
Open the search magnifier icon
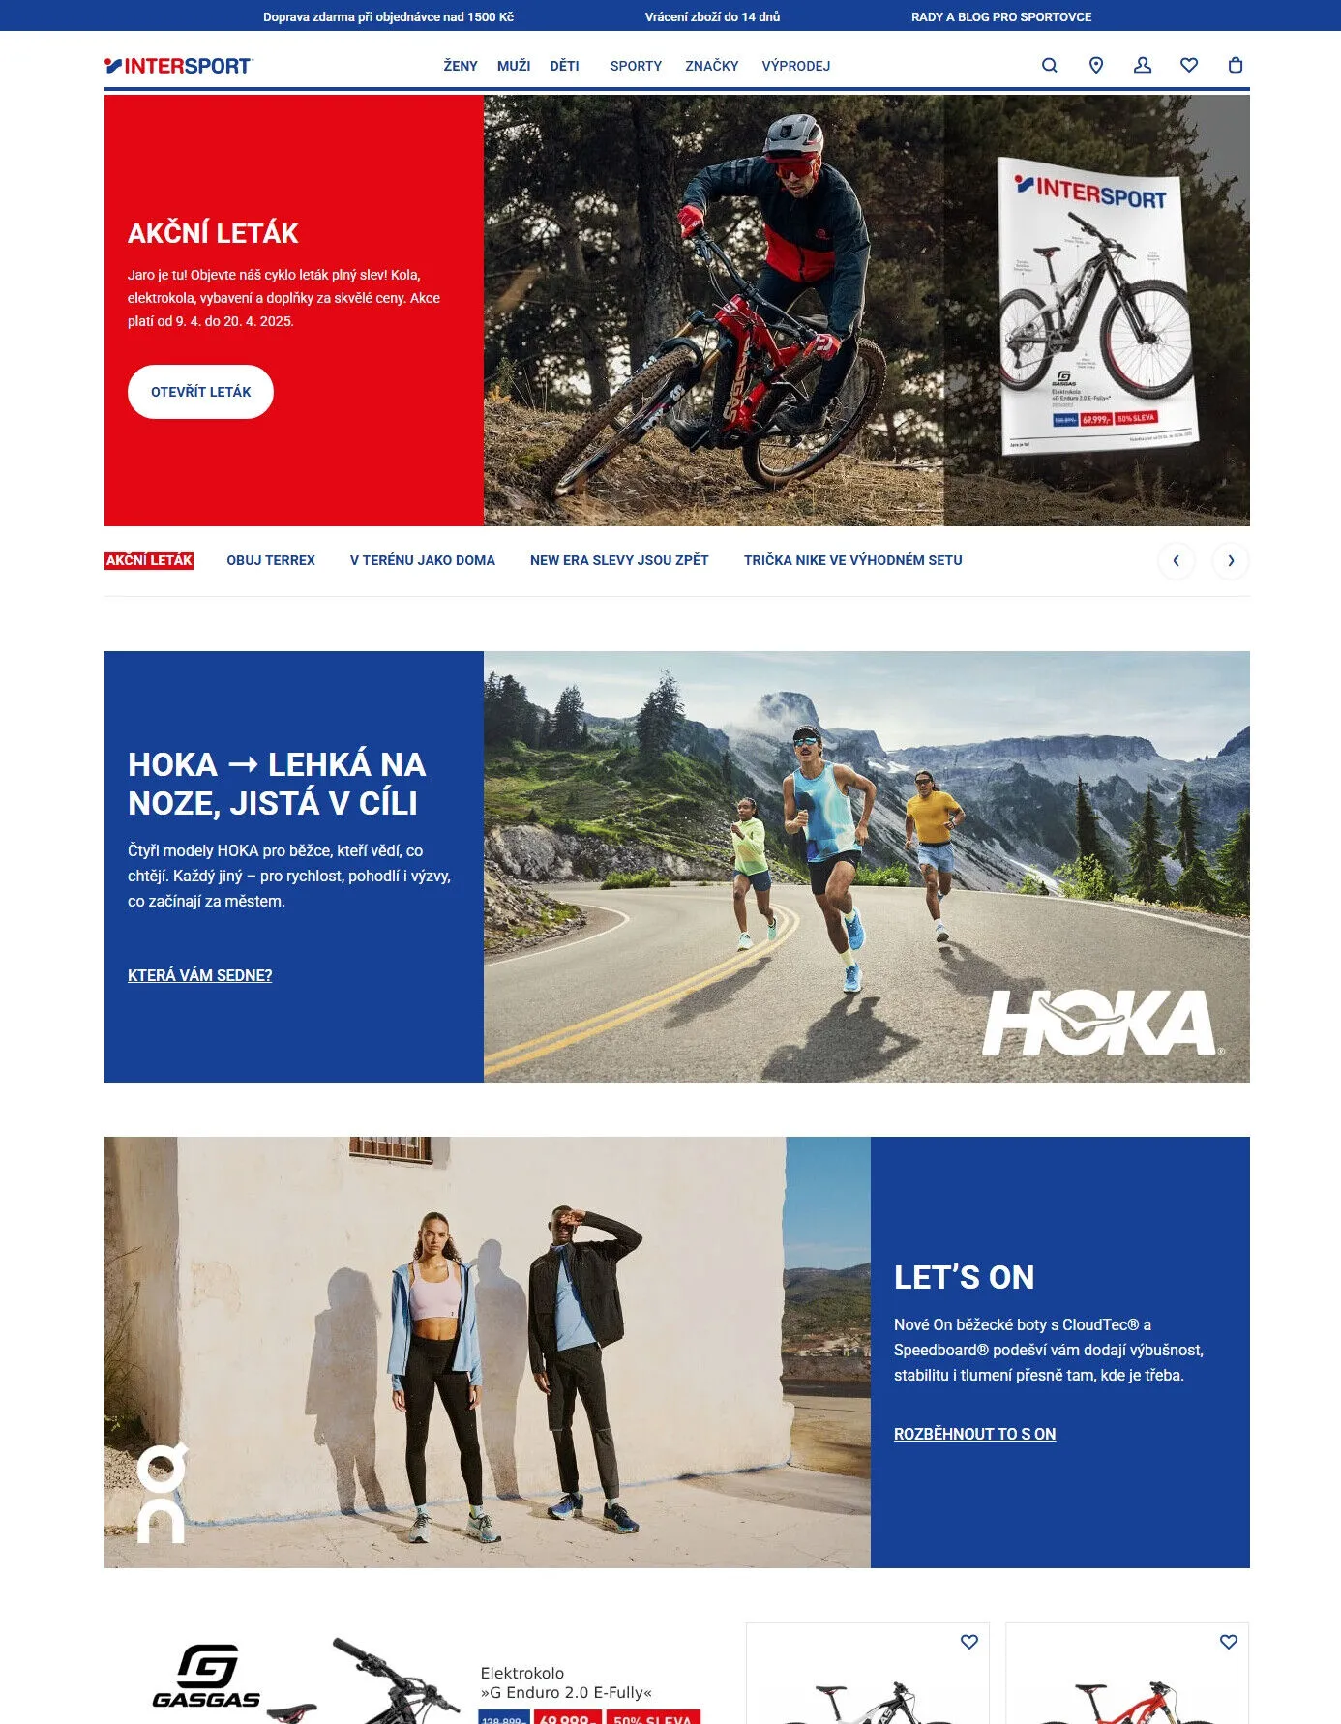[x=1049, y=66]
